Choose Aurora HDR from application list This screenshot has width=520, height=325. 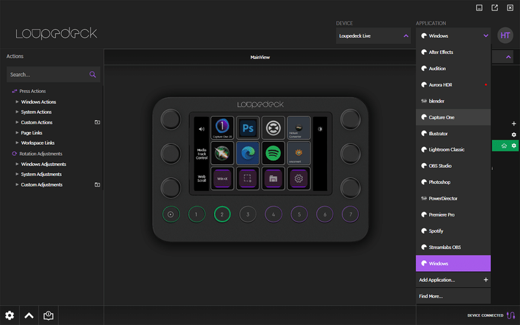pos(453,84)
